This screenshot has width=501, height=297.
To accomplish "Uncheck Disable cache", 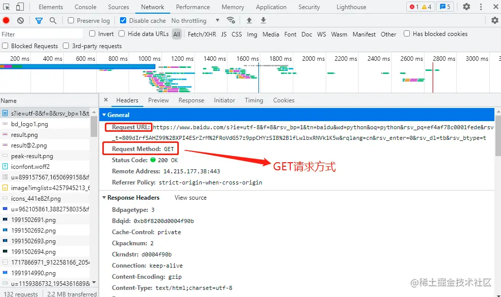I will [123, 20].
